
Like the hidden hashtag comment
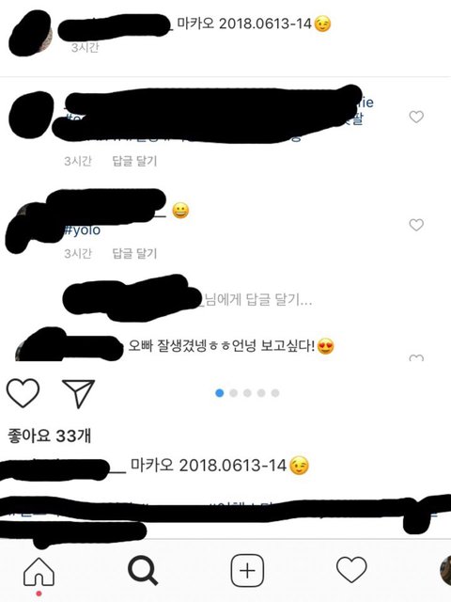pyautogui.click(x=416, y=117)
